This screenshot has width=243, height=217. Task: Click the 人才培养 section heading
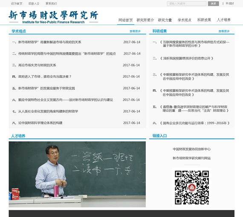[x=18, y=136]
